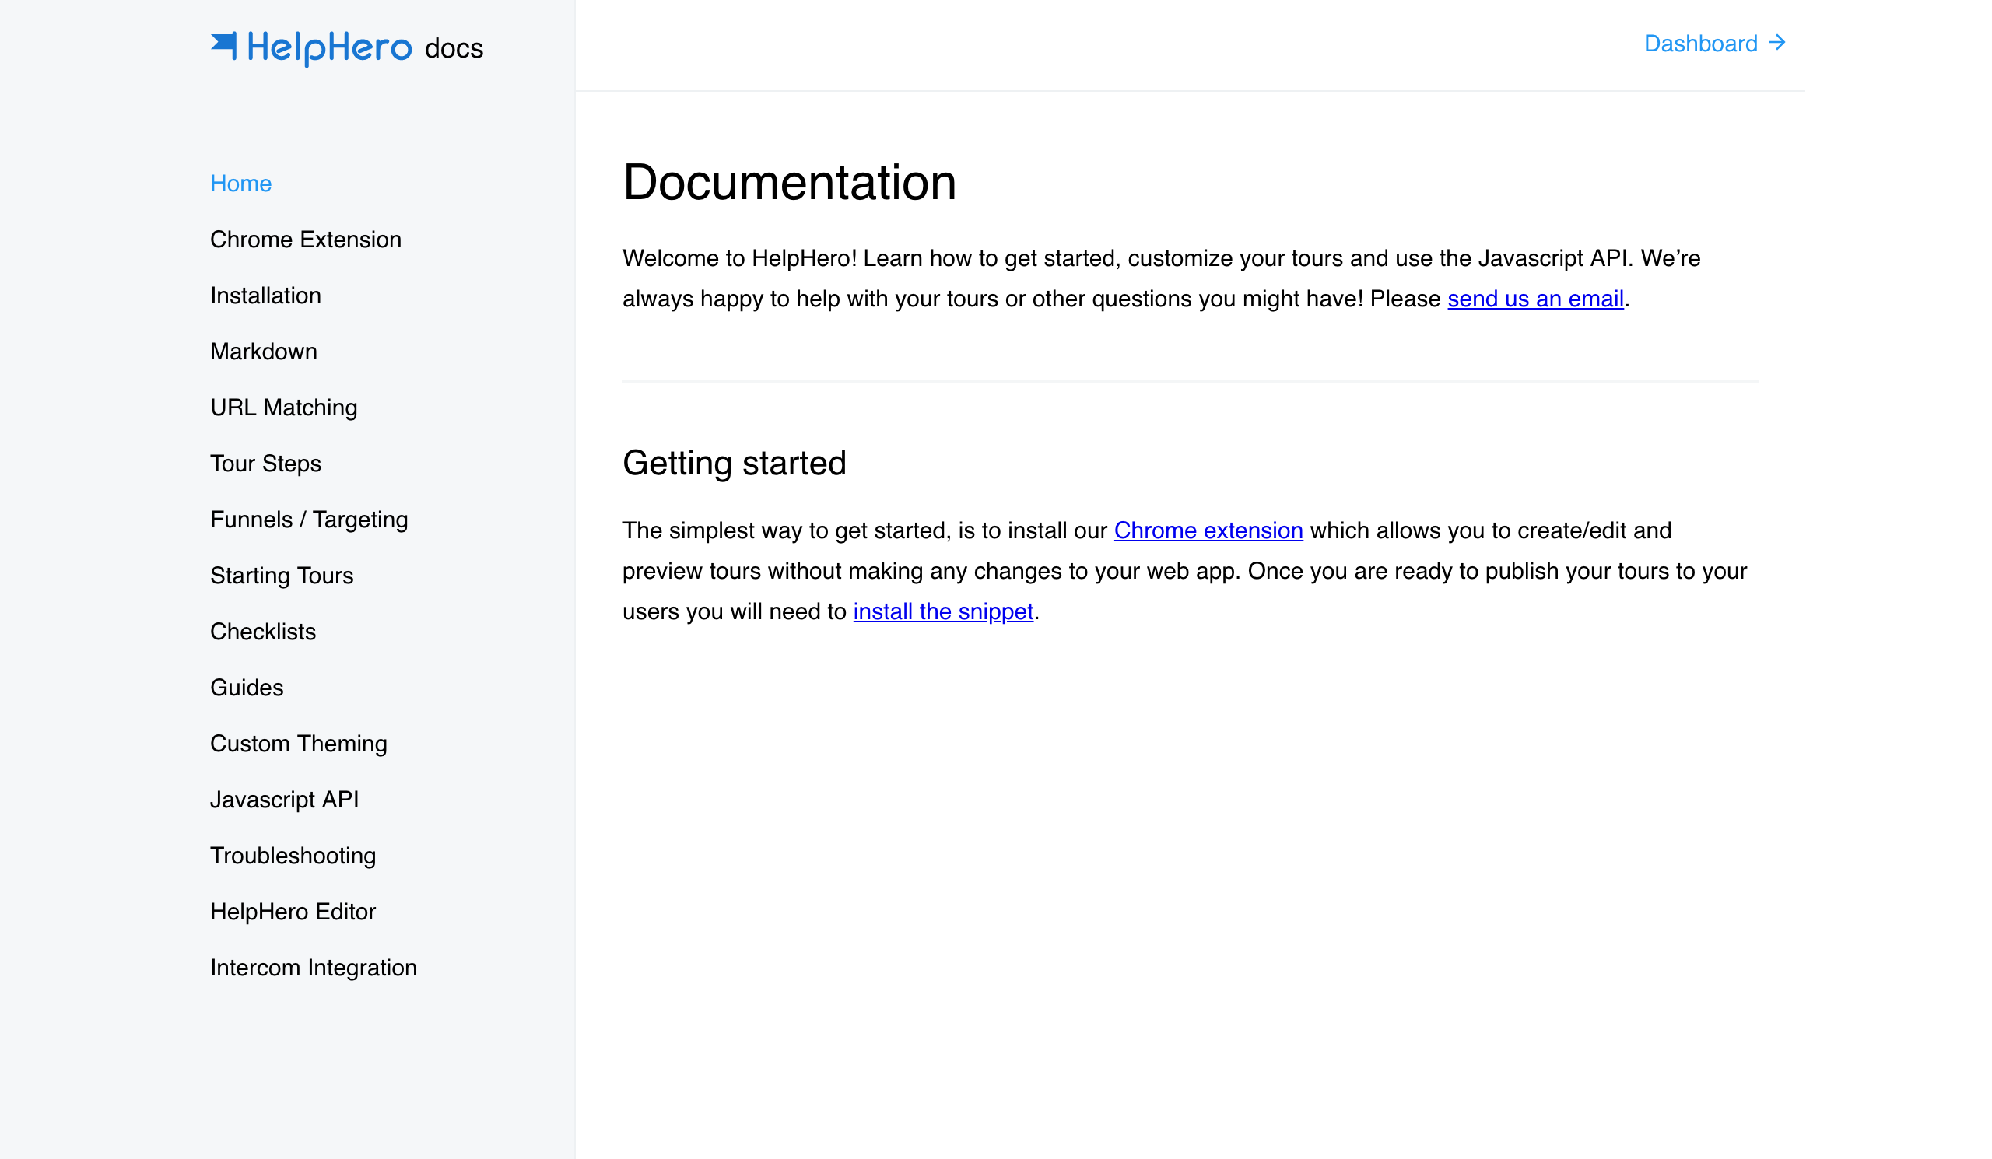Viewport: 1992px width, 1159px height.
Task: Go to Troubleshooting page
Action: coord(293,856)
